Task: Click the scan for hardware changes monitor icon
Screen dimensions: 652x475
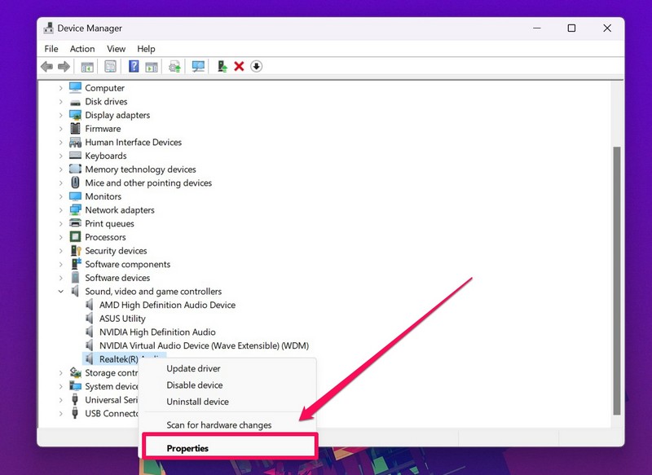Action: click(x=198, y=67)
